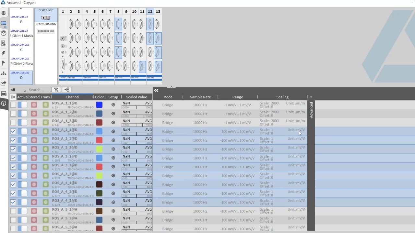This screenshot has width=415, height=233.
Task: Open setup gear for ROS_A_3_2@D
Action: [x=113, y=167]
